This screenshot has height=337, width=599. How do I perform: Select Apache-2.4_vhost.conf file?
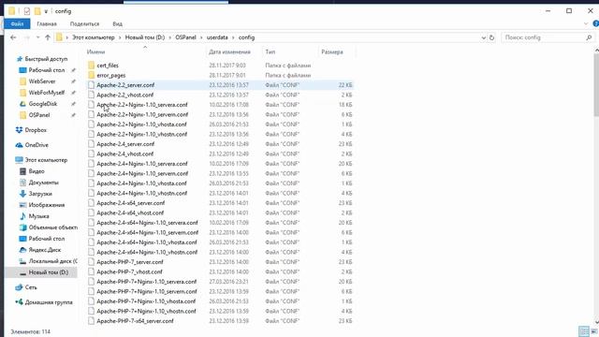(x=124, y=154)
